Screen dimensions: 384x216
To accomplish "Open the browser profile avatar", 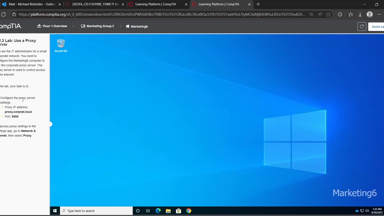I will click(370, 14).
